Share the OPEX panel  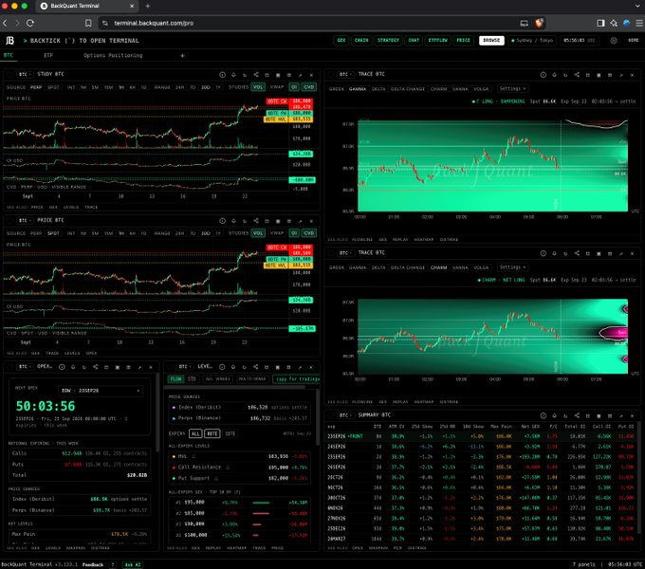(x=95, y=367)
